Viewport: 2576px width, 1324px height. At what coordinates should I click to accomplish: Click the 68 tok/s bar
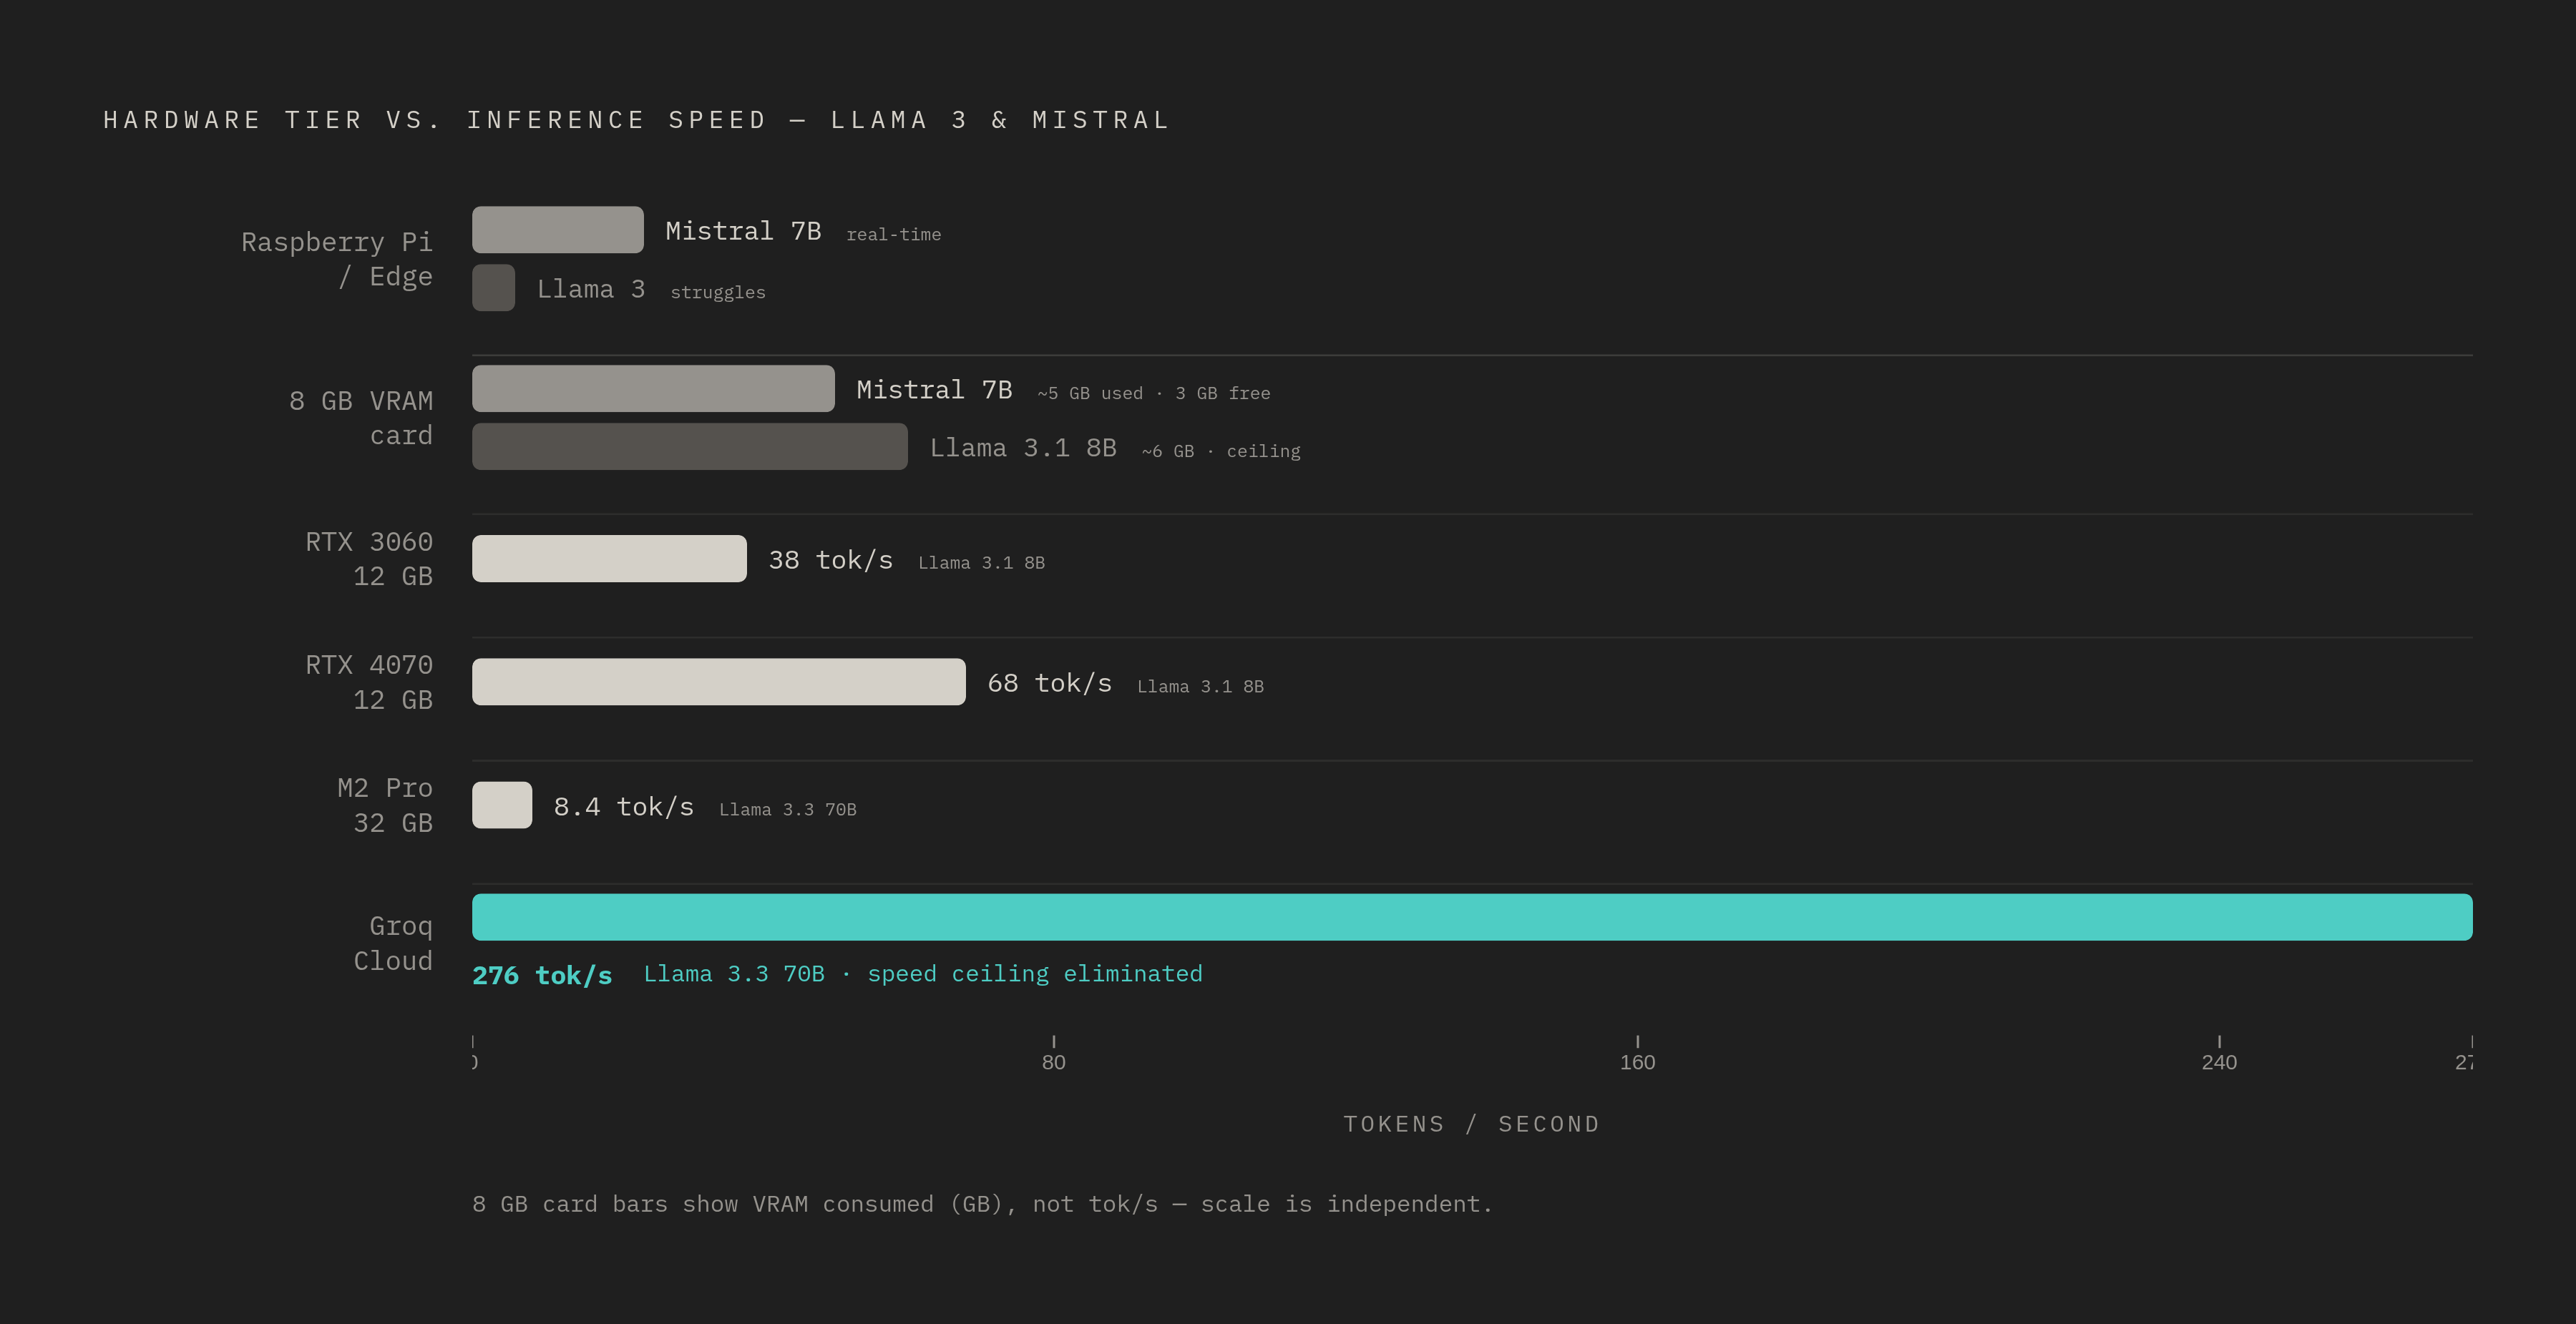pos(719,682)
